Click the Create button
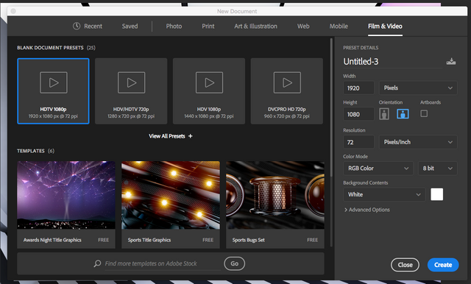 [x=443, y=265]
